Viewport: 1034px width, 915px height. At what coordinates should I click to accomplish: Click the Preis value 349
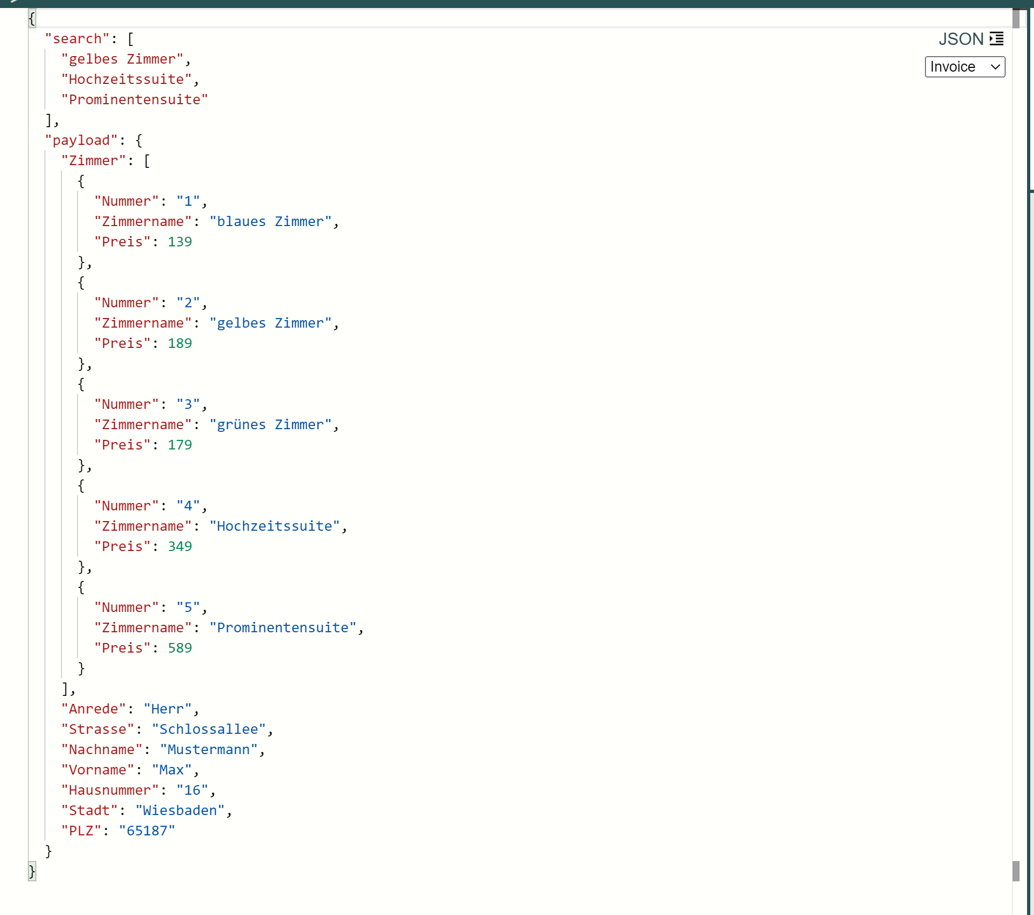180,547
